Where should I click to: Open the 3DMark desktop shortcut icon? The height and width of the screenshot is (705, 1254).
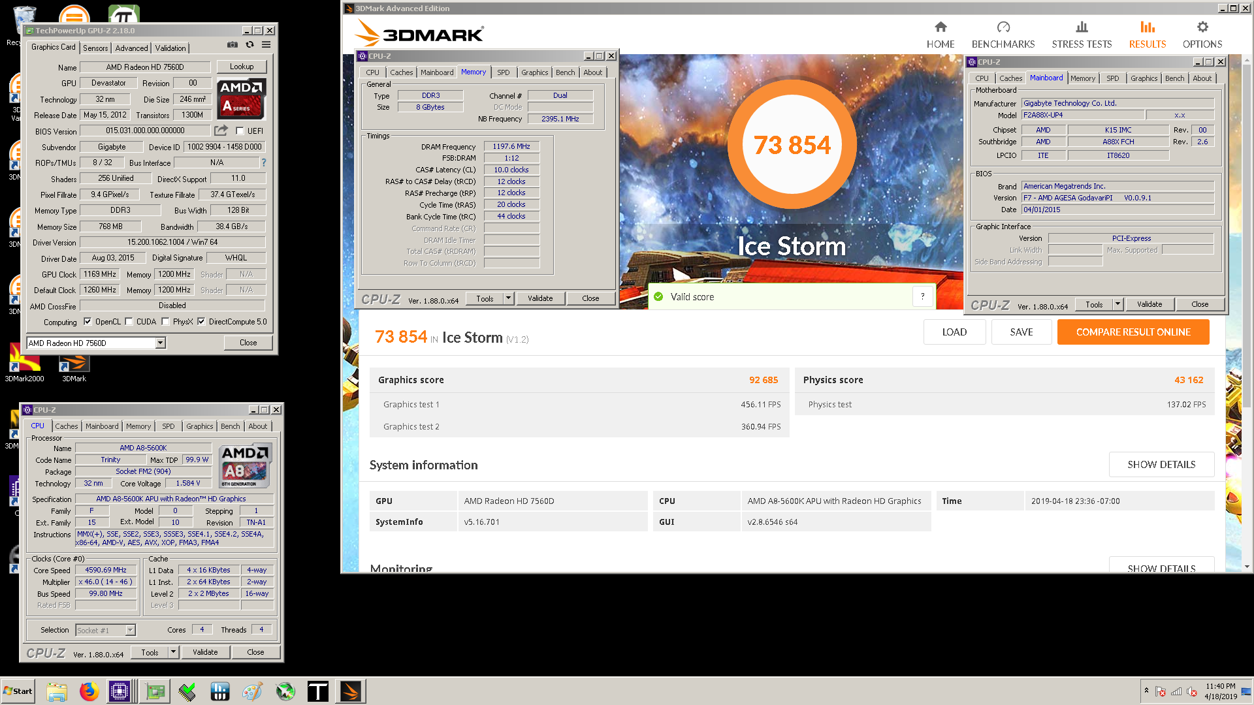(74, 369)
